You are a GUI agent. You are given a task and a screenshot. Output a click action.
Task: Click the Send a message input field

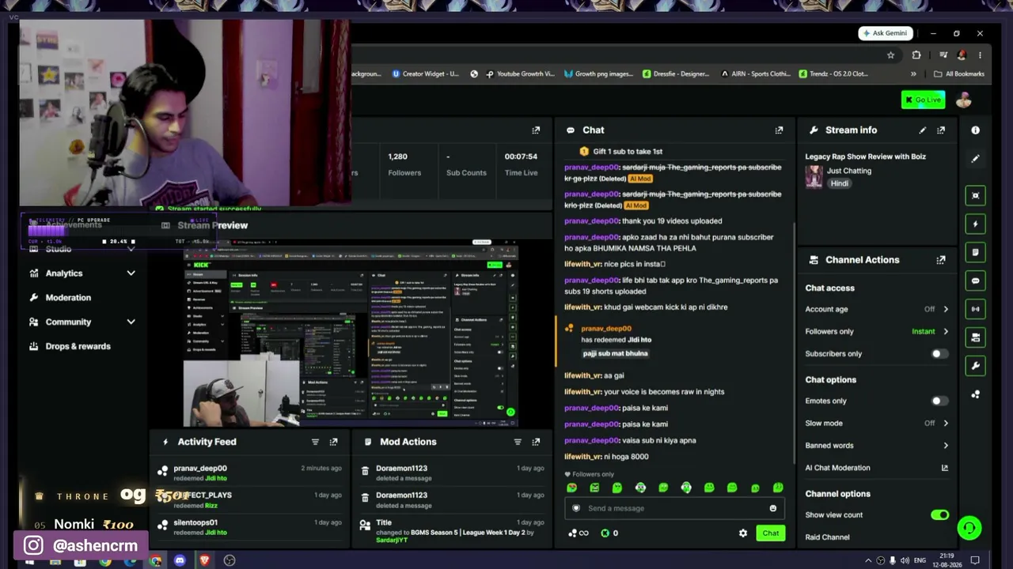(673, 508)
